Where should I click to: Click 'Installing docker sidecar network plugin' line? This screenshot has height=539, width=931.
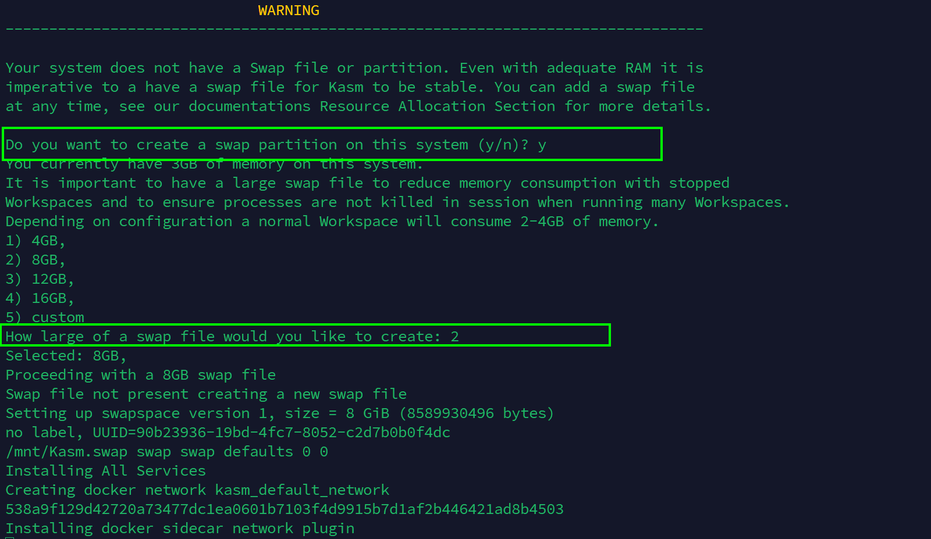180,529
